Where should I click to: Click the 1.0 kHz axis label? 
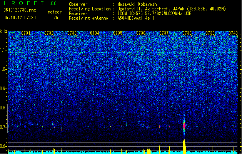tap(3, 69)
